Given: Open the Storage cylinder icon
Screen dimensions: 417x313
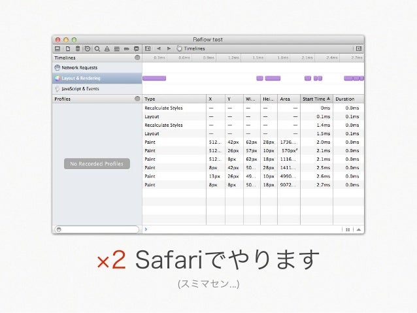Looking at the screenshot, I should pyautogui.click(x=77, y=48).
